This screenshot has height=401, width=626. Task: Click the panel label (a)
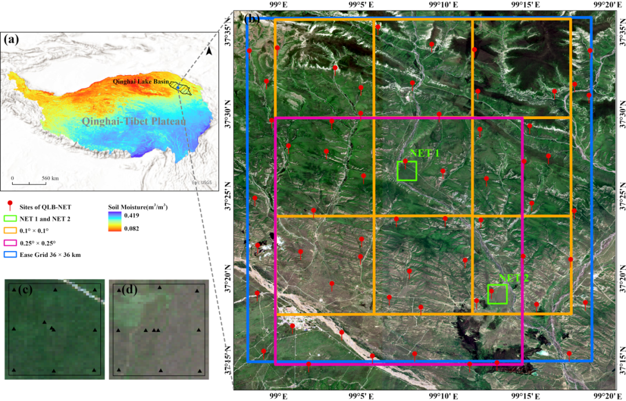(x=11, y=39)
